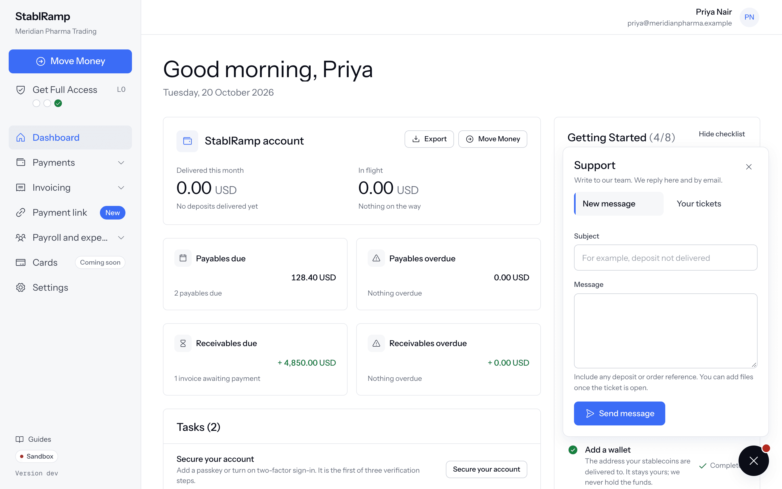Close the Support panel with X
Image resolution: width=782 pixels, height=489 pixels.
tap(749, 167)
